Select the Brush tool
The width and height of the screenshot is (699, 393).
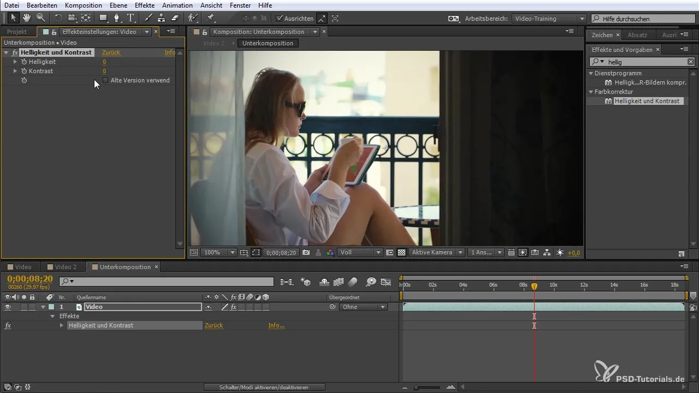point(149,18)
